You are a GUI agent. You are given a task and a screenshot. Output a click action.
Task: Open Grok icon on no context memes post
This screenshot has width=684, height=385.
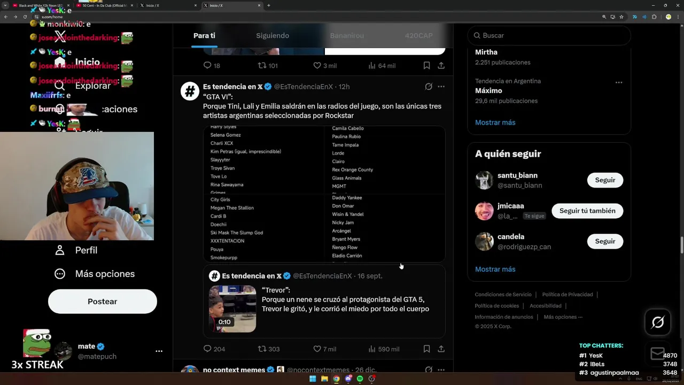click(x=429, y=370)
